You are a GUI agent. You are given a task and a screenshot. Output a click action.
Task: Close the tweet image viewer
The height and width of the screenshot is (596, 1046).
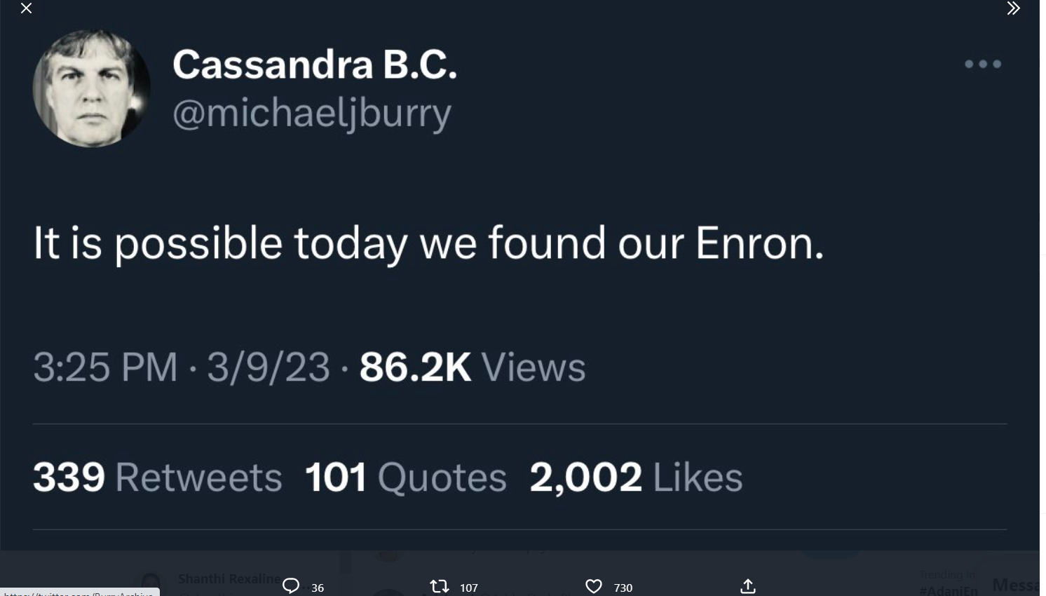[x=27, y=8]
